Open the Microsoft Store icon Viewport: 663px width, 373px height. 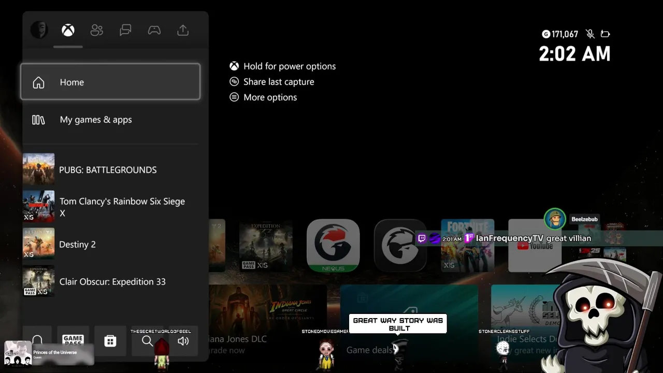click(110, 341)
